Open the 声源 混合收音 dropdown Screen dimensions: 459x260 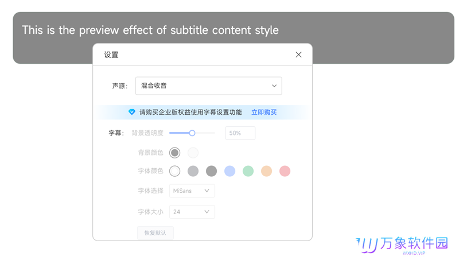pyautogui.click(x=208, y=86)
